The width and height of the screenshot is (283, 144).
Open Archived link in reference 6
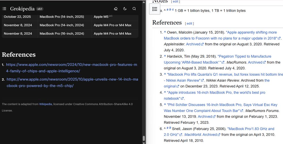[211, 135]
